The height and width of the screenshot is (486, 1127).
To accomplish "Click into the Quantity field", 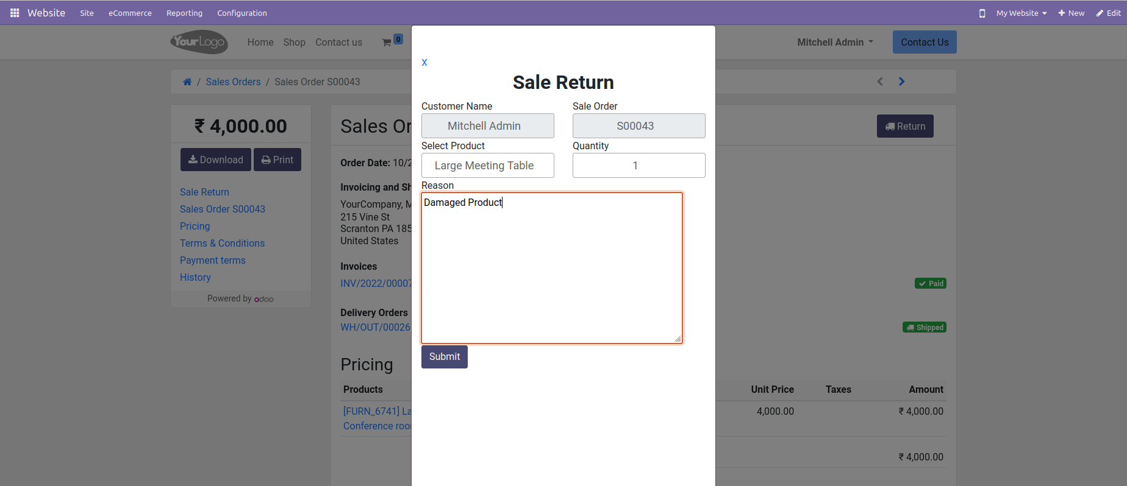I will pyautogui.click(x=639, y=166).
